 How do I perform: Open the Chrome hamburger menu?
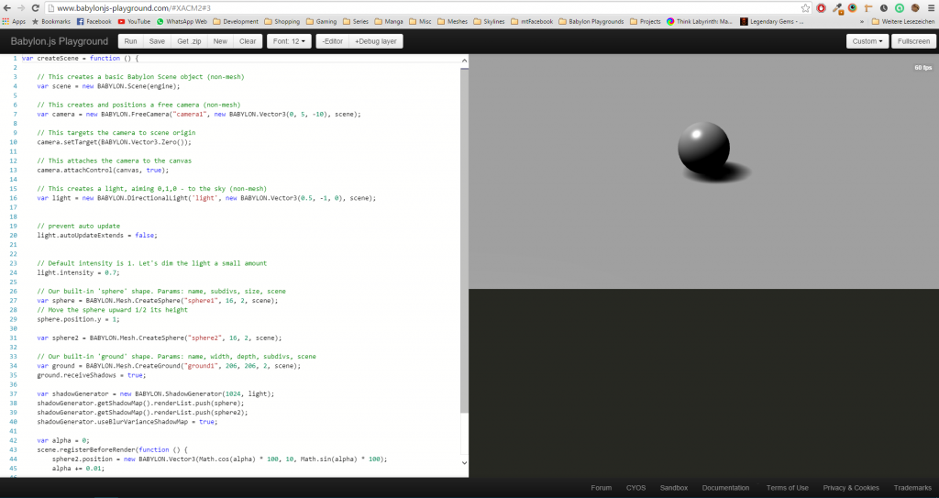pyautogui.click(x=931, y=7)
